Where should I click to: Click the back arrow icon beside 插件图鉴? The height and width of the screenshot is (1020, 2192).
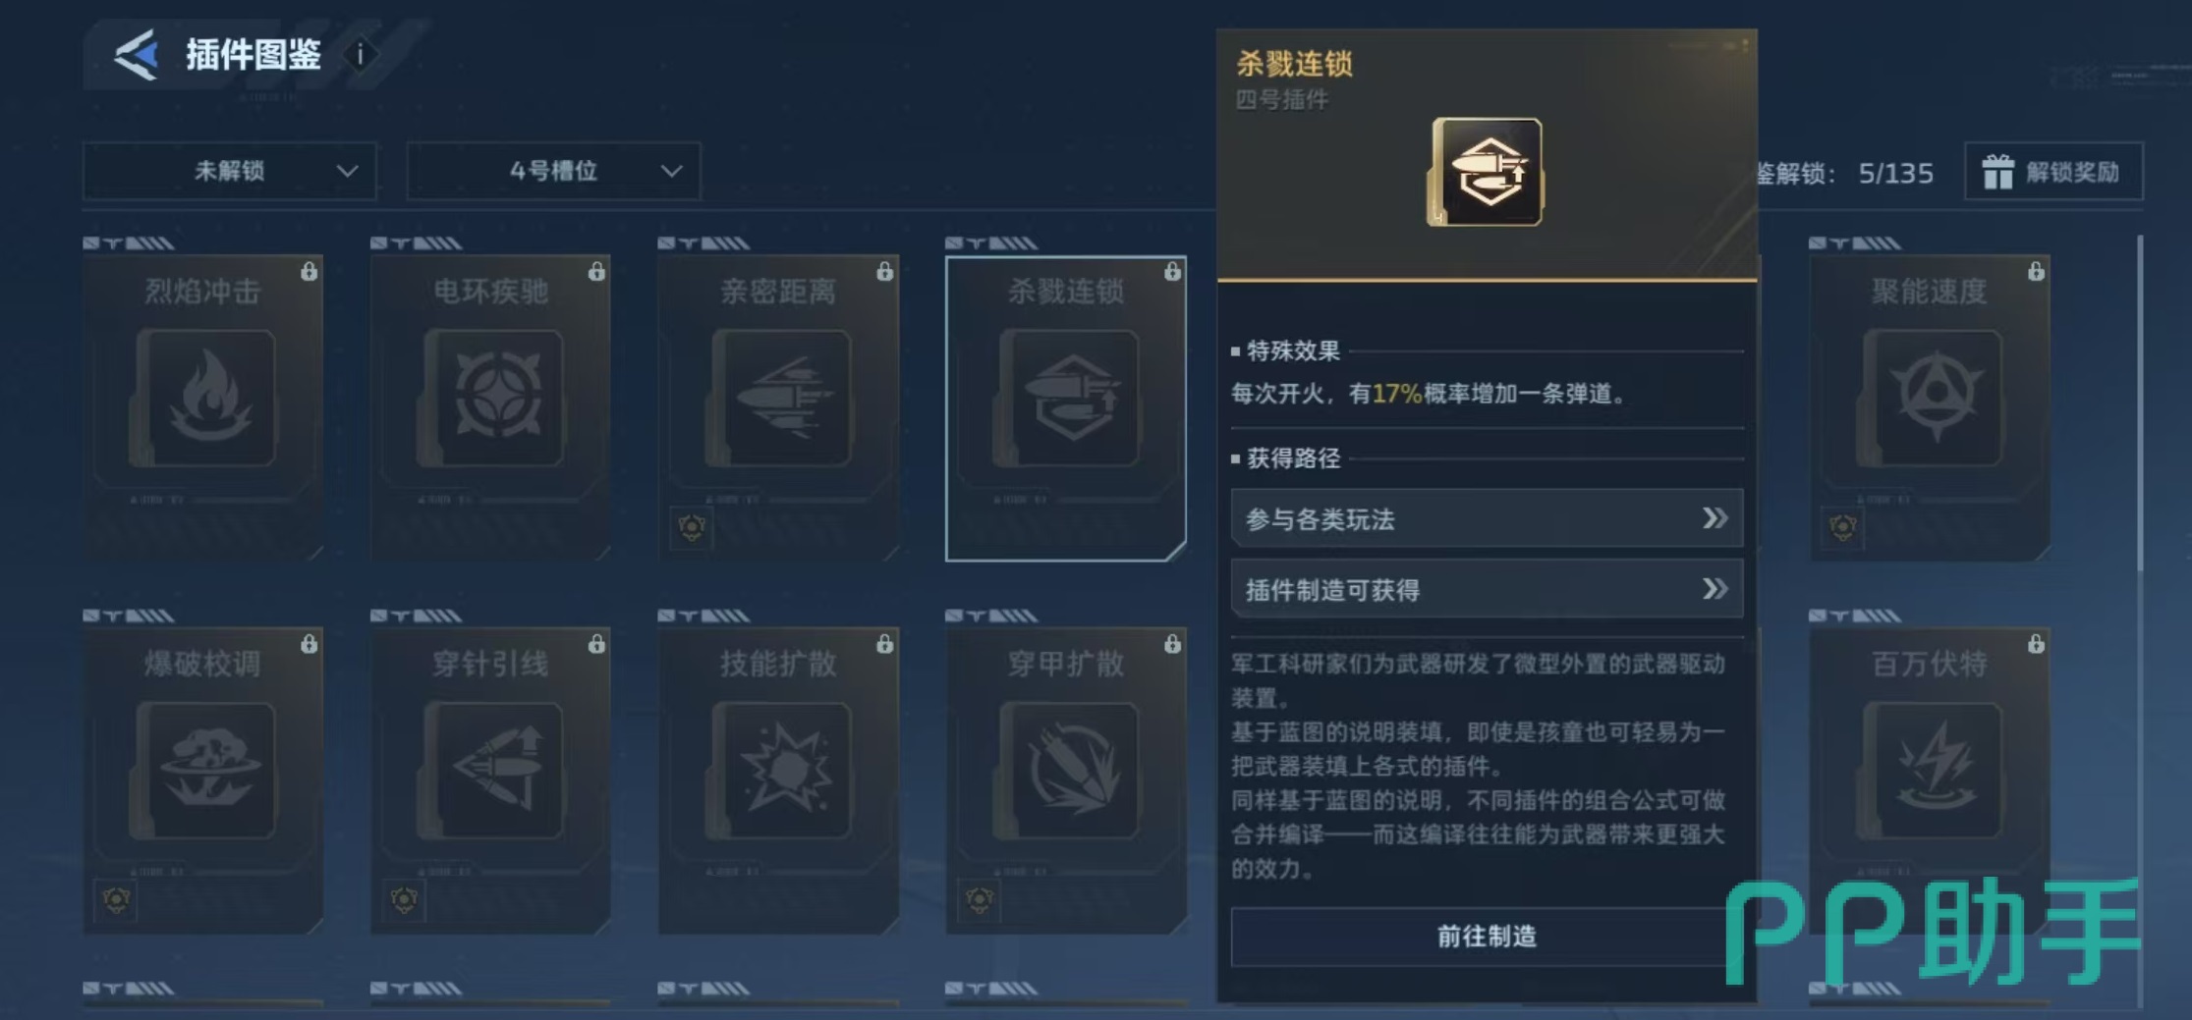[x=137, y=54]
